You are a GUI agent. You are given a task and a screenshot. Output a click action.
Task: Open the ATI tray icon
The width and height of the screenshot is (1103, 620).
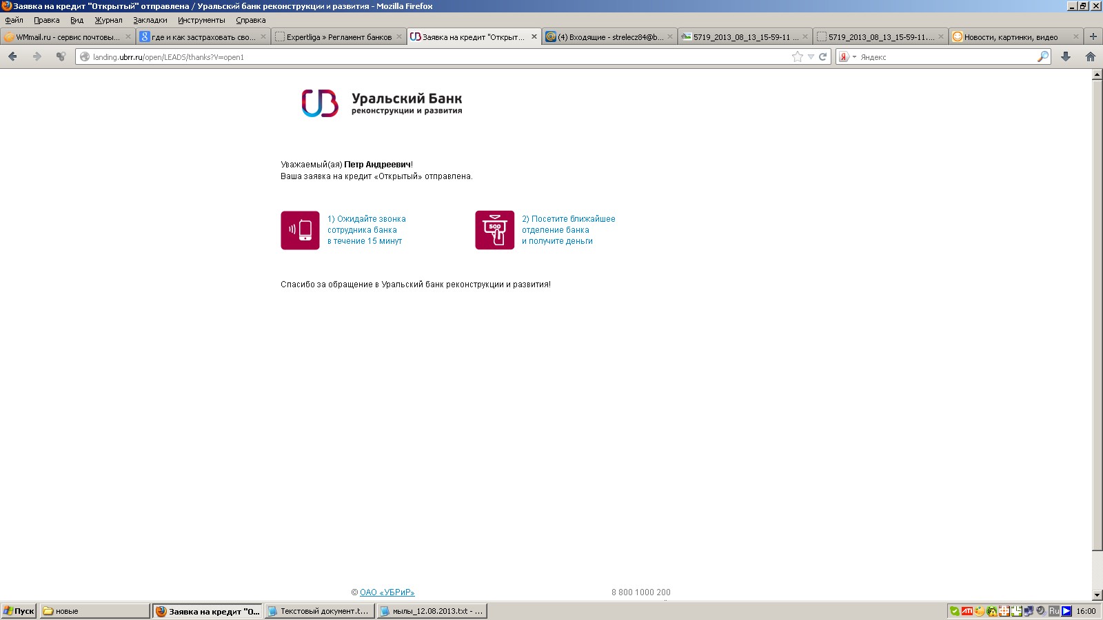[967, 611]
